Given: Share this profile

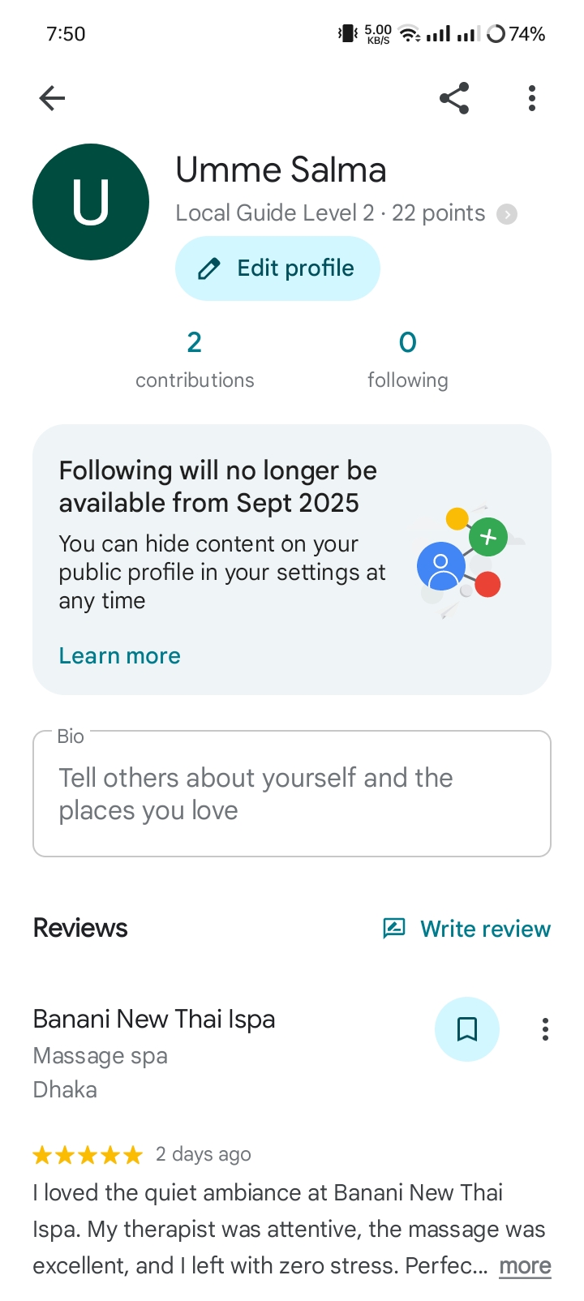Looking at the screenshot, I should pyautogui.click(x=454, y=98).
